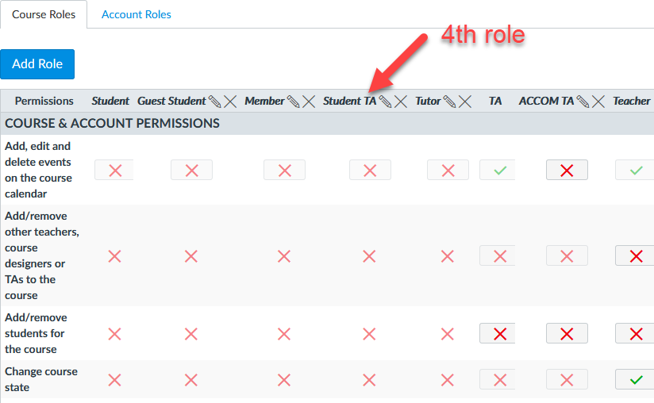
Task: Open calendar events permission for ACCOM TA
Action: pos(567,170)
